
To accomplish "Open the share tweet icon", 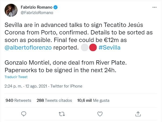I will pos(138,113).
